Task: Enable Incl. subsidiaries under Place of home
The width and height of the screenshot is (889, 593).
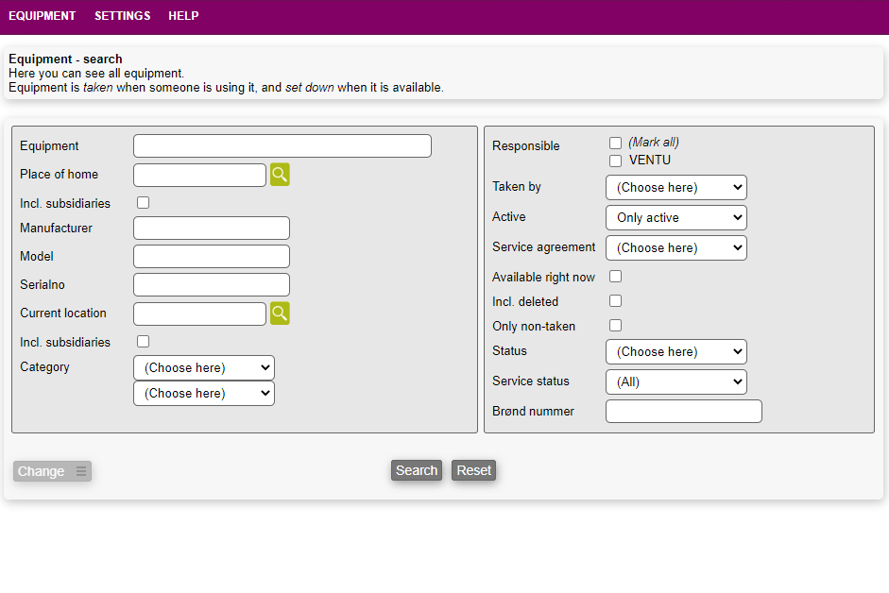Action: [144, 203]
